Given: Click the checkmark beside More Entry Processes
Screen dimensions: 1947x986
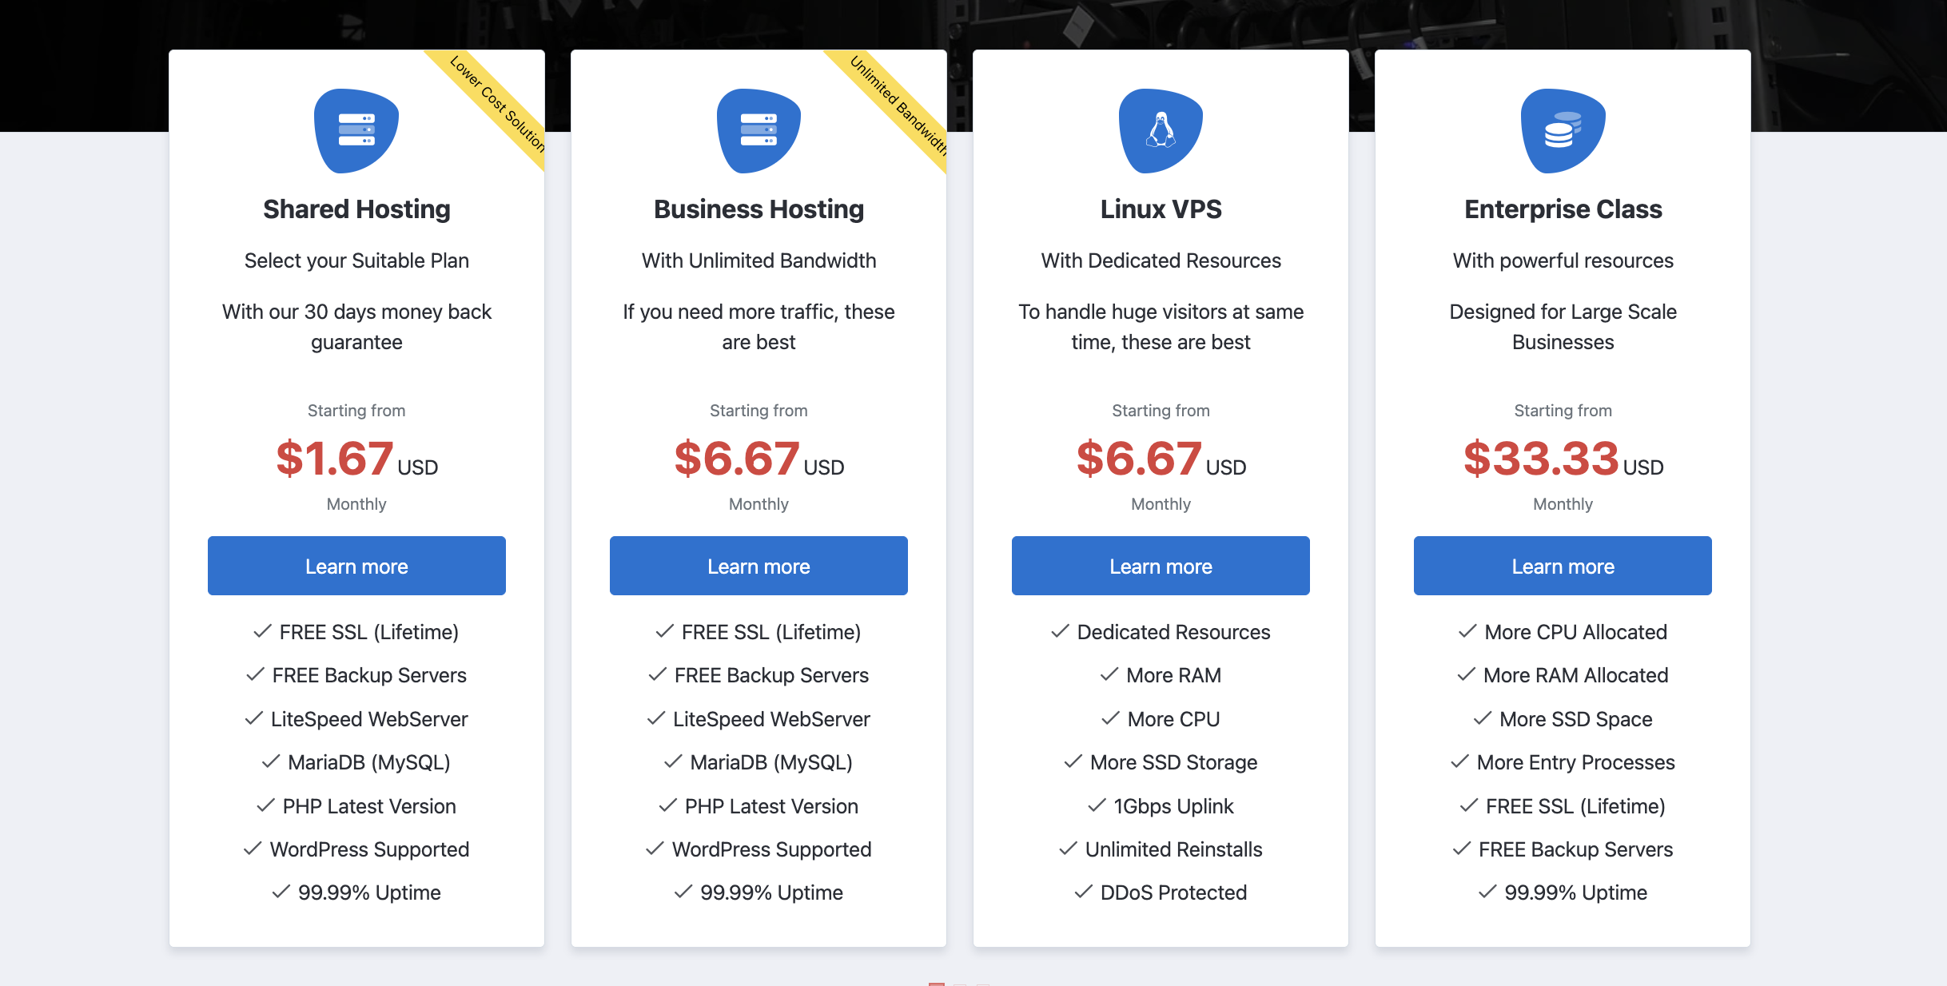Looking at the screenshot, I should coord(1459,761).
